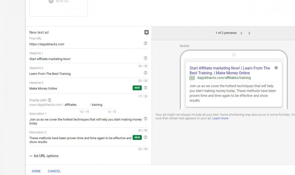Click NEW badge on Description 2

click(x=137, y=137)
